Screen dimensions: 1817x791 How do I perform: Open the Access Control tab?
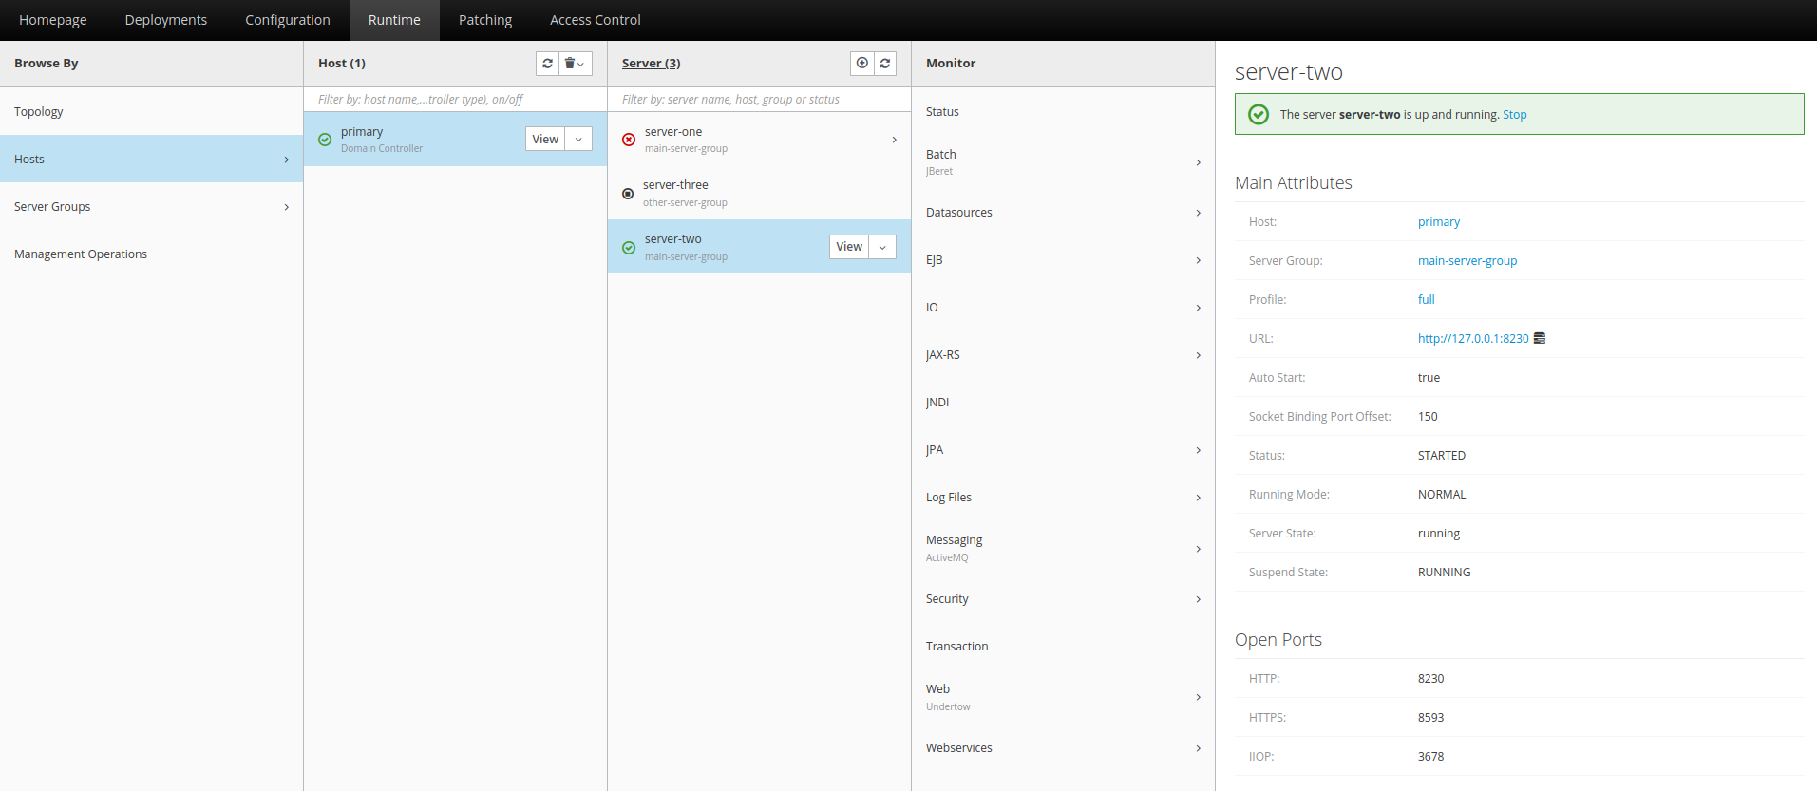pos(595,20)
